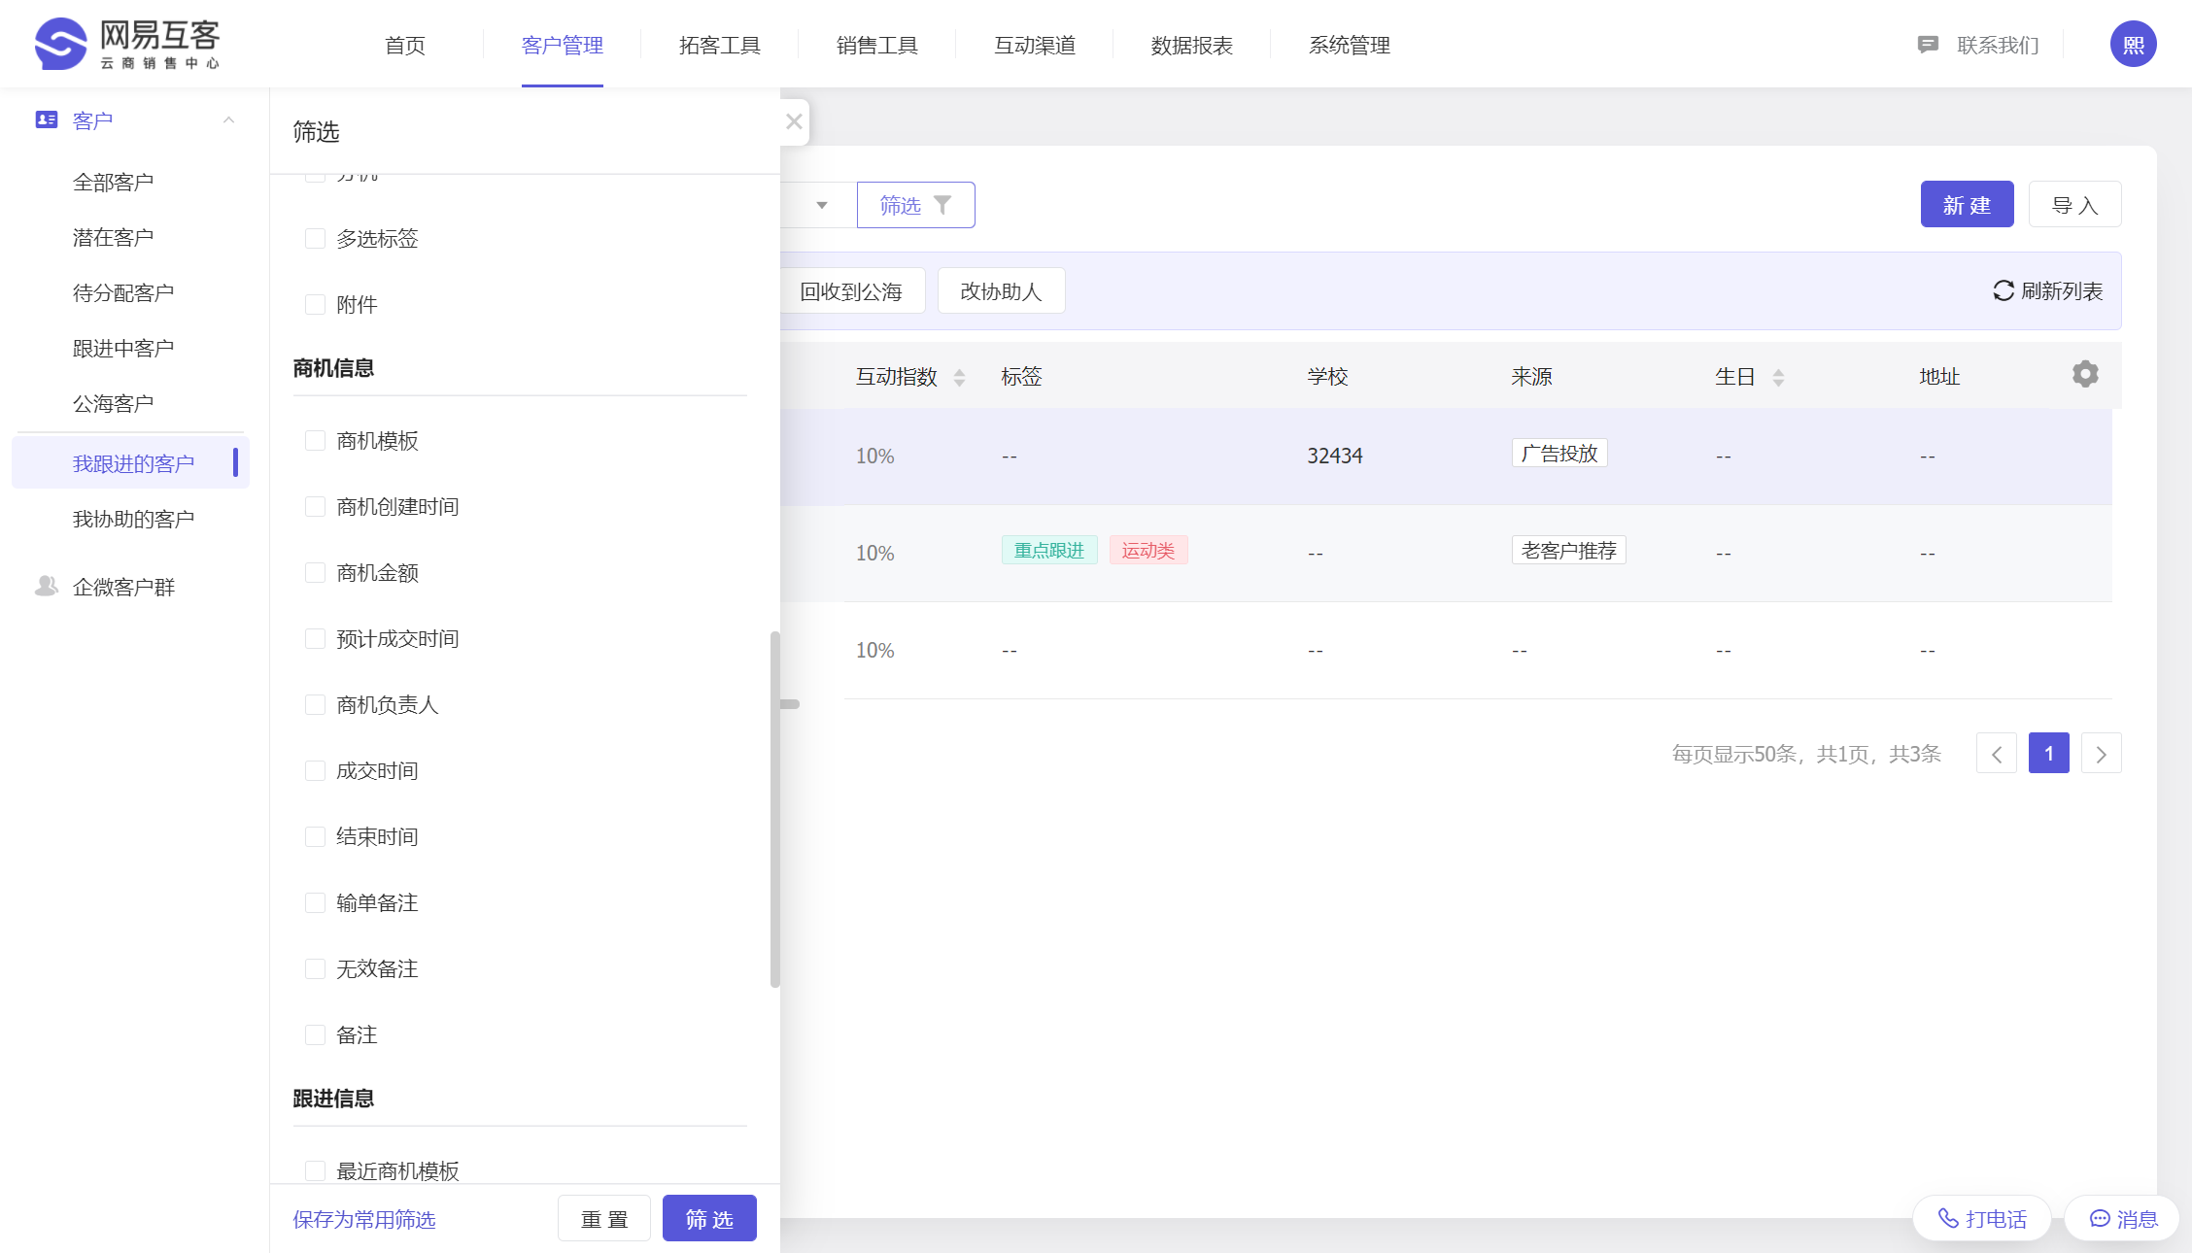Open the 消息 message bubble
The height and width of the screenshot is (1253, 2192).
tap(2123, 1218)
